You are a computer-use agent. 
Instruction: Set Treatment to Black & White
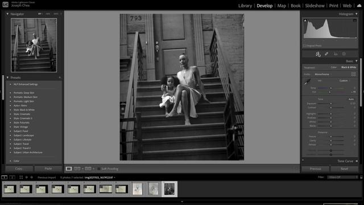349,67
